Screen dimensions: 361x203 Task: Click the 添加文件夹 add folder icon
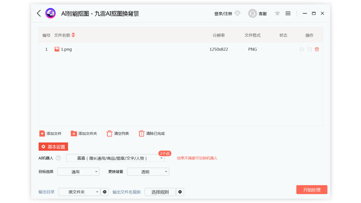pos(74,133)
